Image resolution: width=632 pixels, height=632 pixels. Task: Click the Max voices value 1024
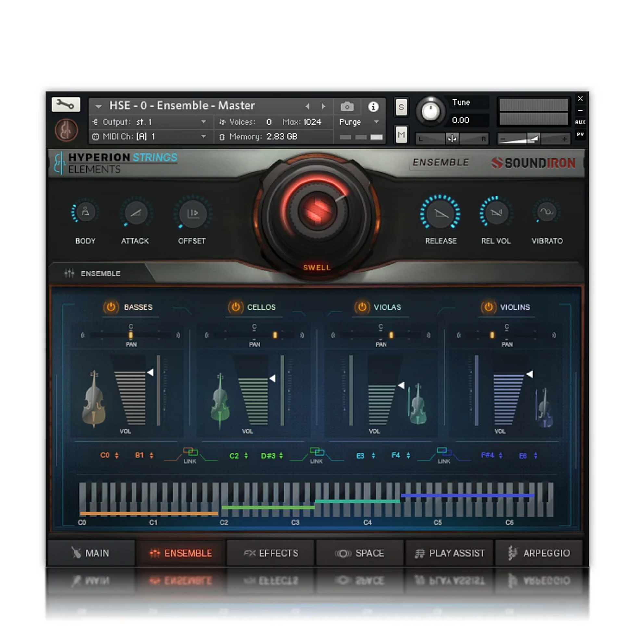coord(312,122)
